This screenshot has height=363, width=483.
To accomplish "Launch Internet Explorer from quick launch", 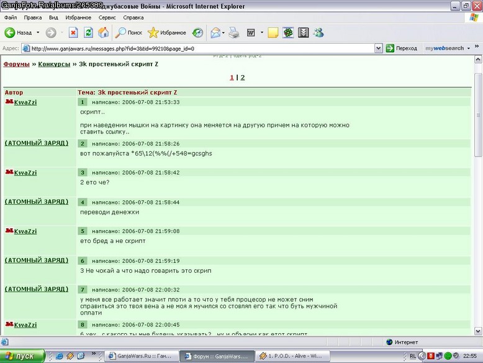I will [x=59, y=356].
